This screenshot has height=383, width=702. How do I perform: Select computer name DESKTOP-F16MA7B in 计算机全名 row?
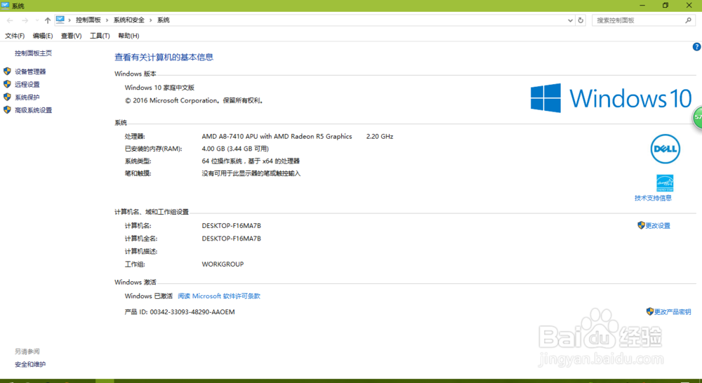pyautogui.click(x=231, y=239)
